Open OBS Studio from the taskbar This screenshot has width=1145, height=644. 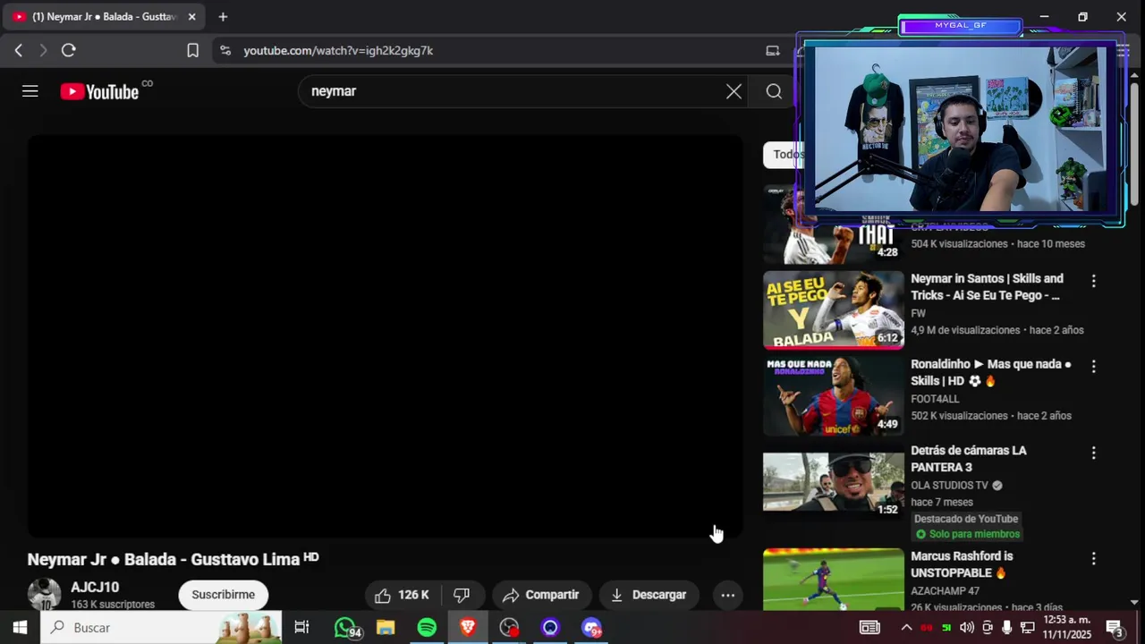tap(509, 628)
